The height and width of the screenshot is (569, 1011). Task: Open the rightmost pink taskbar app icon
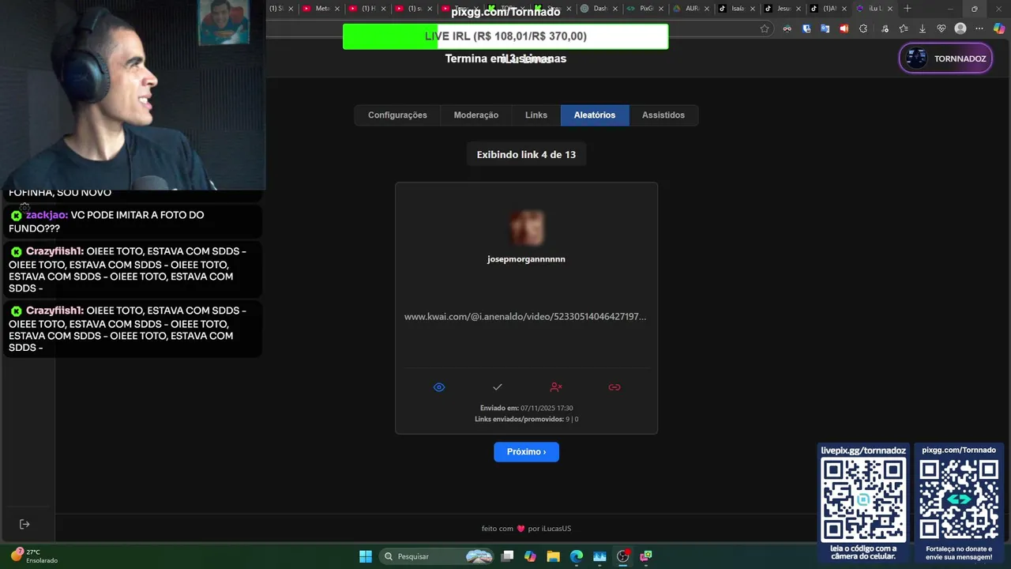(x=646, y=556)
